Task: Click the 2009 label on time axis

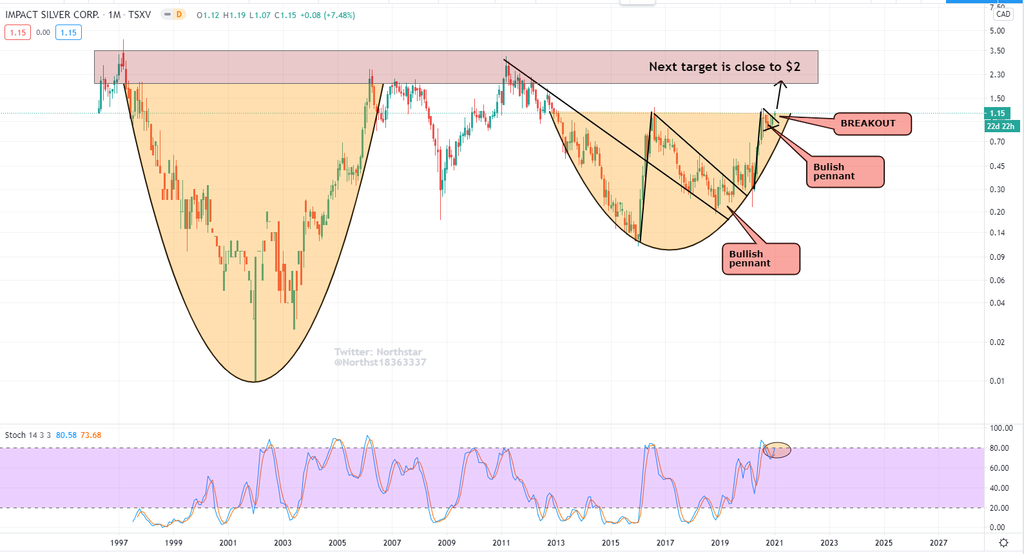Action: pyautogui.click(x=447, y=543)
